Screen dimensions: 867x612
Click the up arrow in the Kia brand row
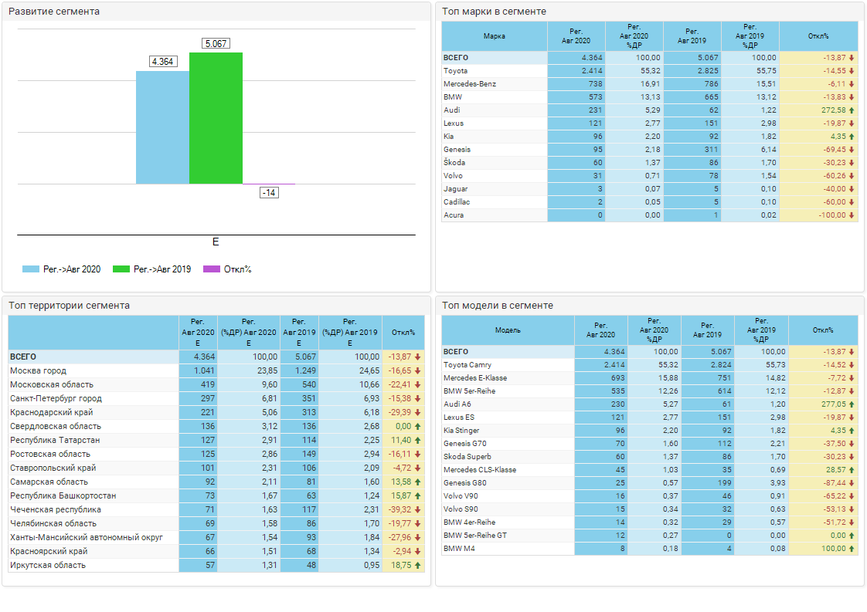(x=852, y=137)
